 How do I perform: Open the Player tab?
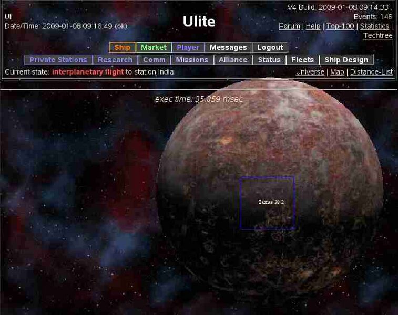point(188,48)
